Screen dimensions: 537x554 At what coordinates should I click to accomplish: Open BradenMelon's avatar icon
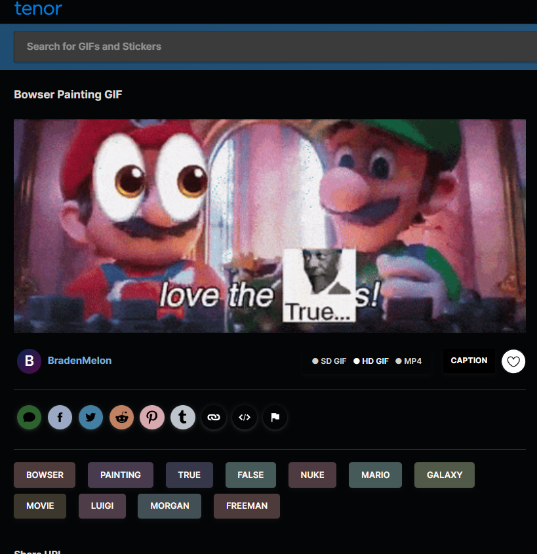point(29,361)
